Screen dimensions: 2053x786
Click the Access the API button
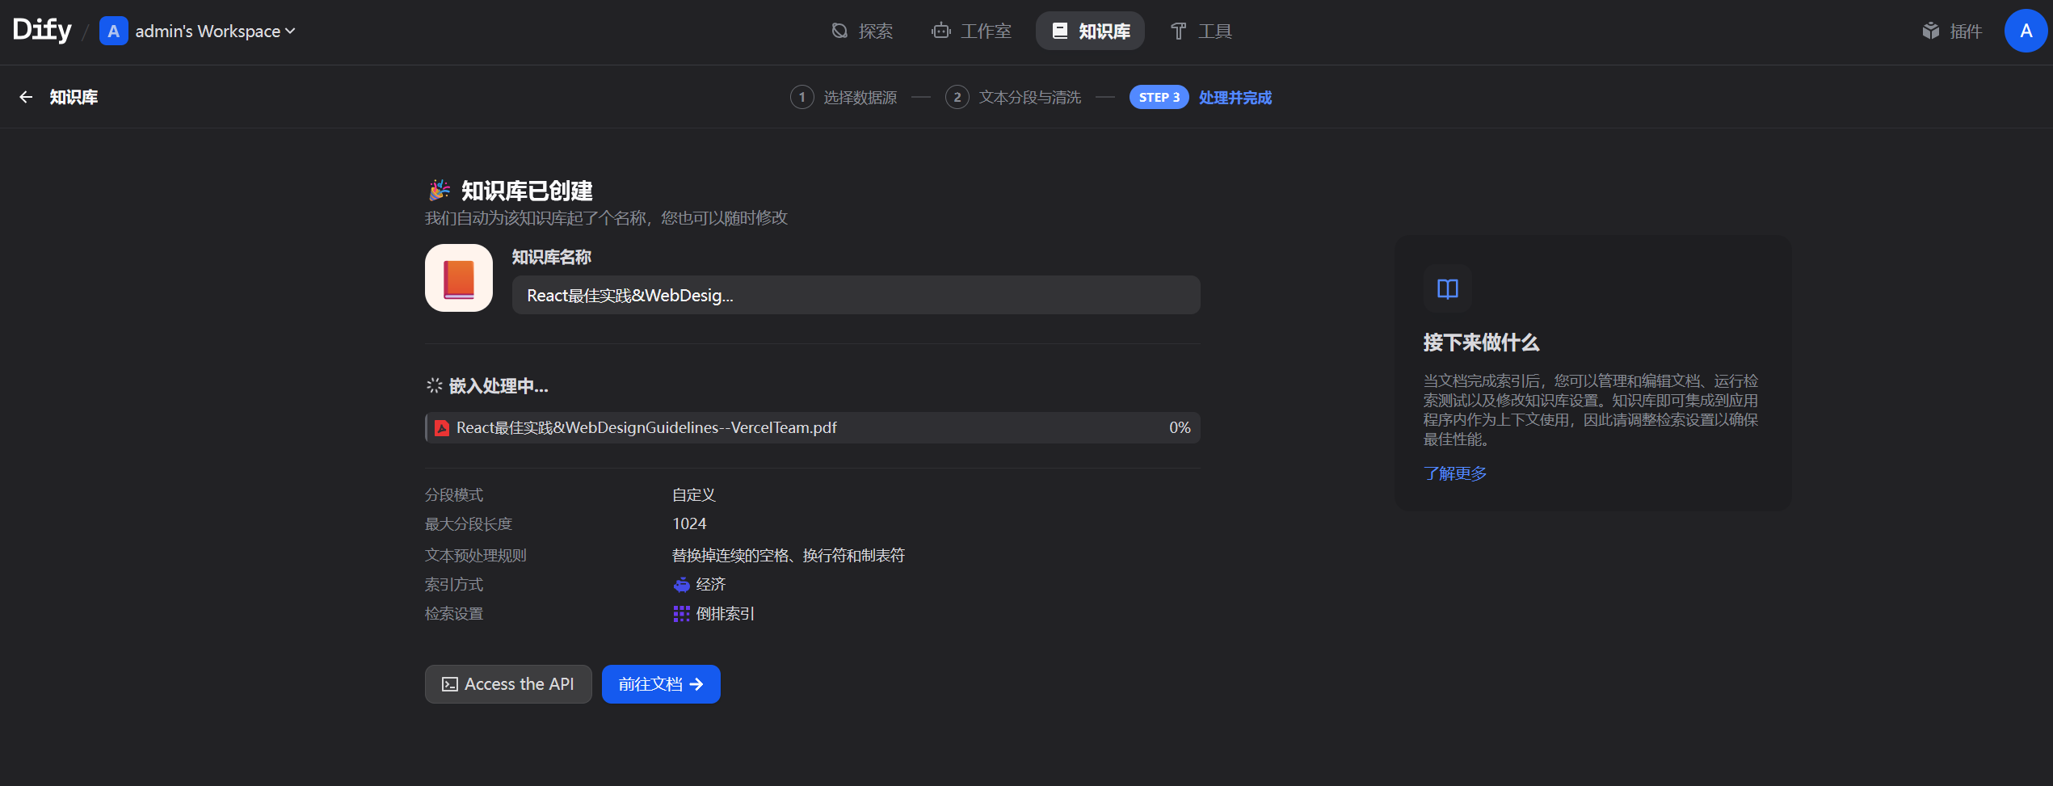(x=508, y=684)
